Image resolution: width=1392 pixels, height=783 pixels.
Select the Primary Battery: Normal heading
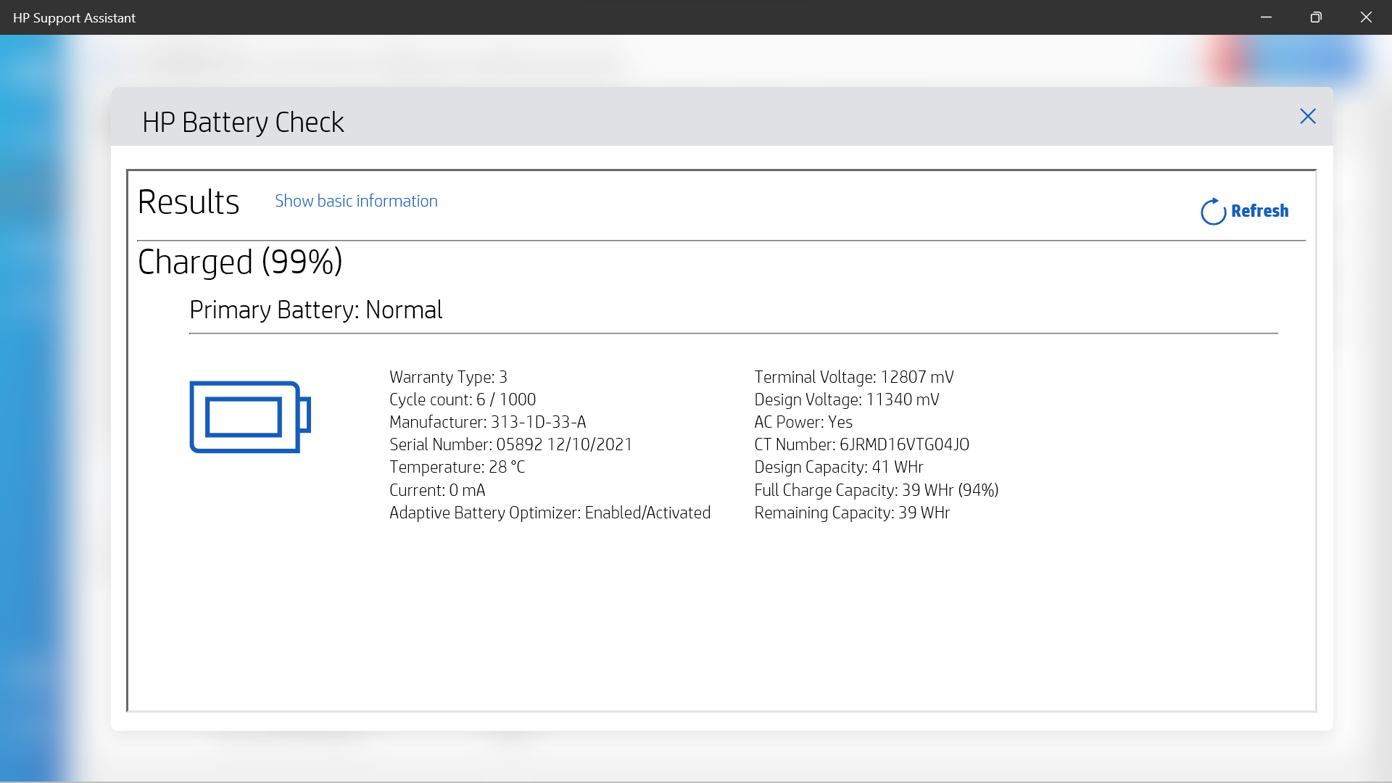click(x=315, y=310)
